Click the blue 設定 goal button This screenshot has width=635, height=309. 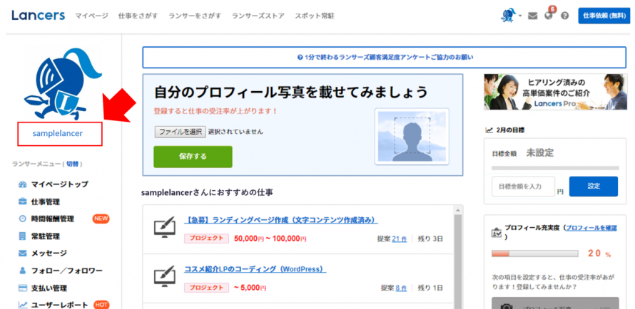(594, 187)
